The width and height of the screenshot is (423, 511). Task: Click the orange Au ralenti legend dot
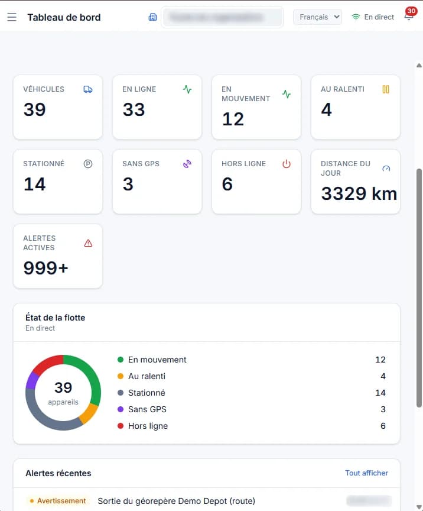coord(121,376)
